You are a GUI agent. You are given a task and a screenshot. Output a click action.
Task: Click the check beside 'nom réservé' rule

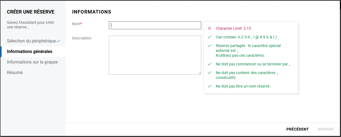tap(209, 86)
